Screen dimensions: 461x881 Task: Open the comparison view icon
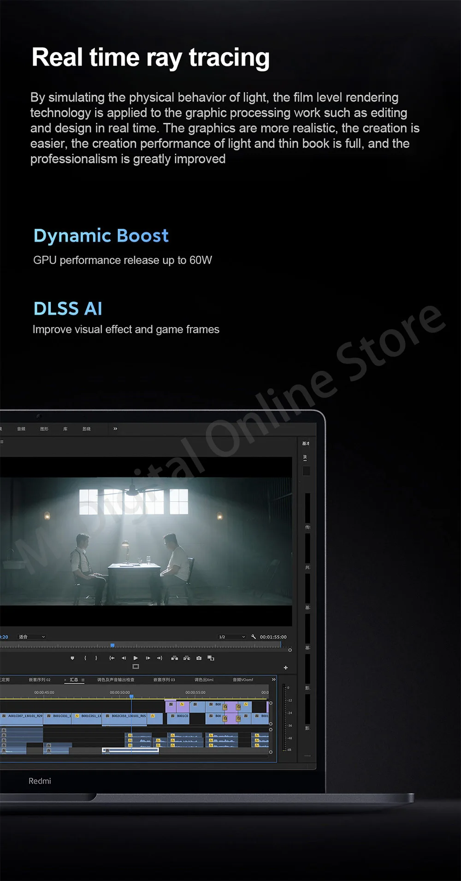[211, 658]
